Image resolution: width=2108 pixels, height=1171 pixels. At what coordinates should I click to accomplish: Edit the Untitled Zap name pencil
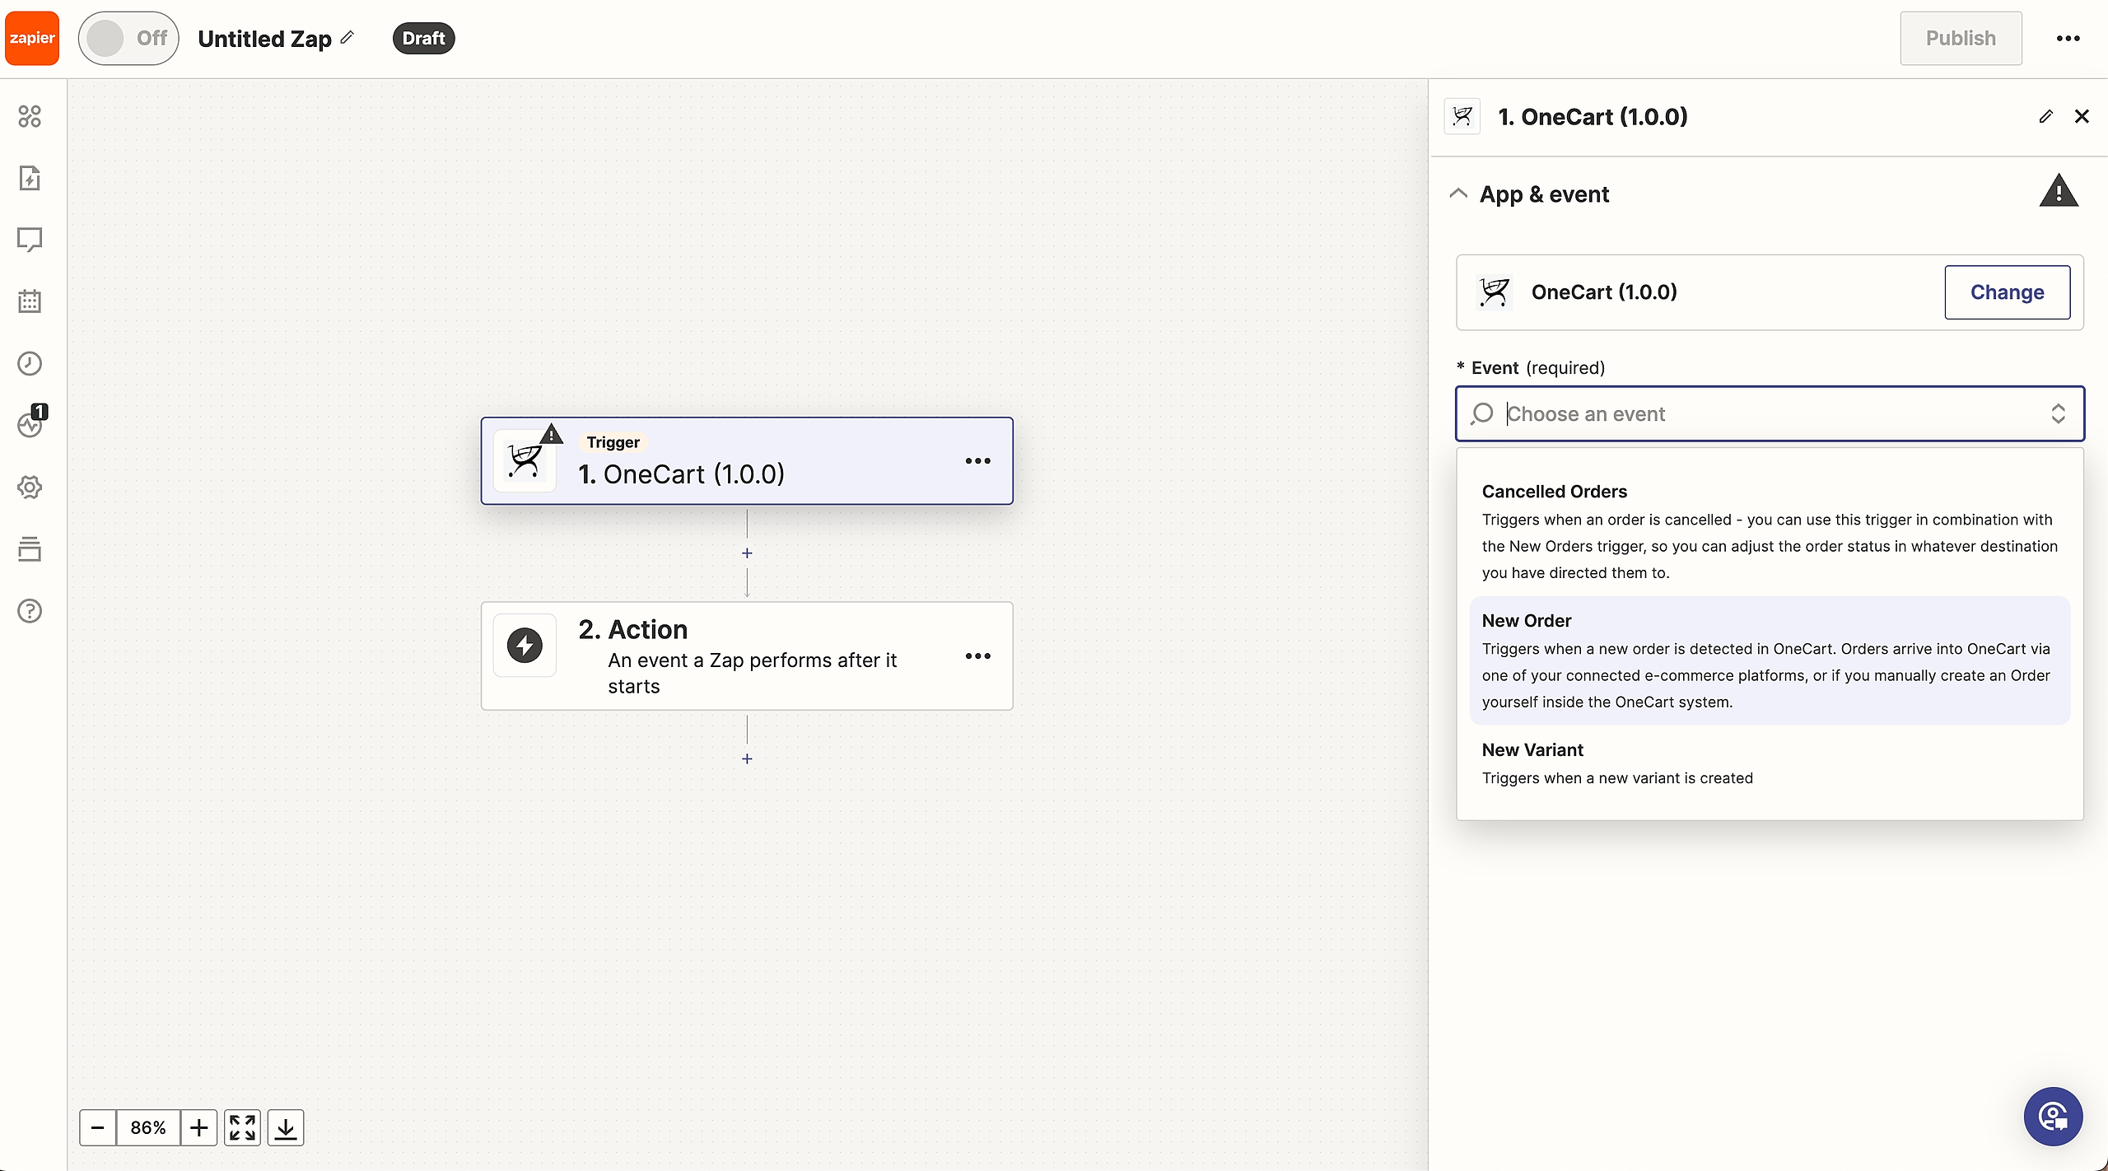[347, 37]
